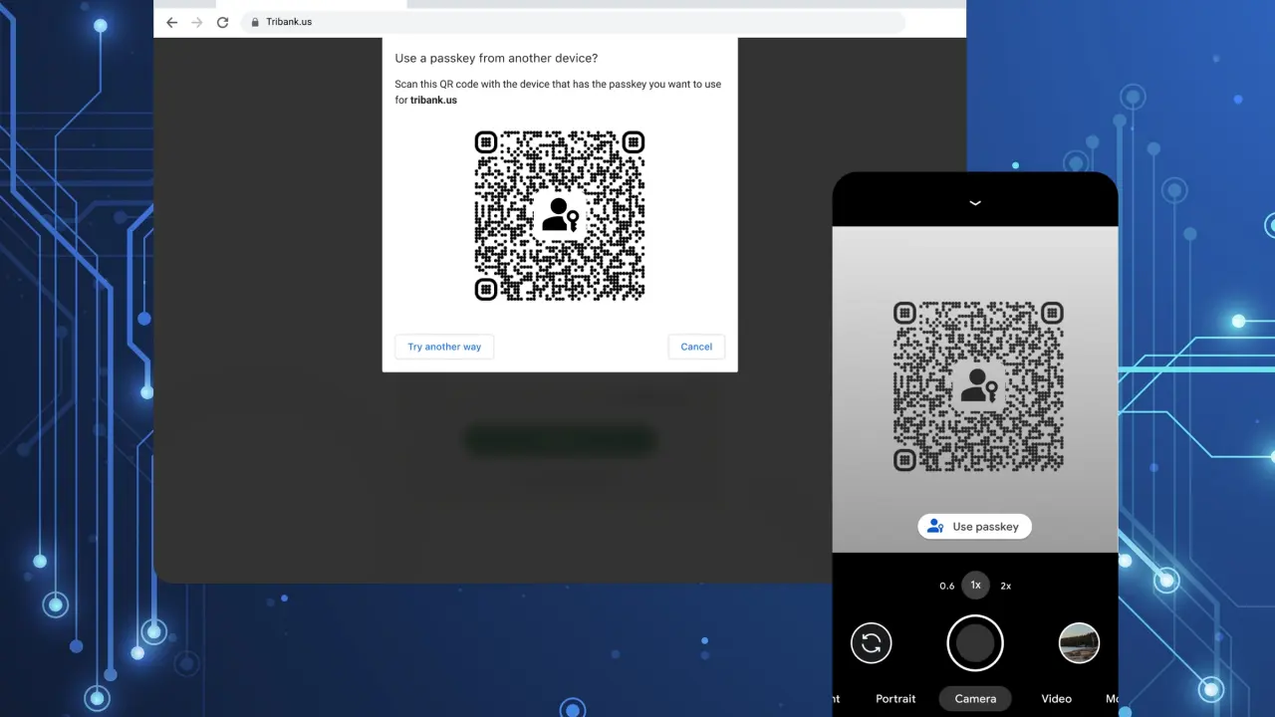Select the Camera mode tab
The image size is (1275, 717).
click(x=975, y=698)
